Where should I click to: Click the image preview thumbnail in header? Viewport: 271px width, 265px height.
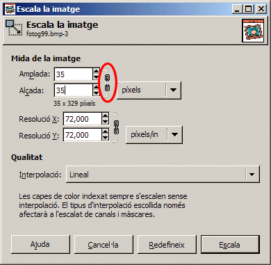point(253,31)
